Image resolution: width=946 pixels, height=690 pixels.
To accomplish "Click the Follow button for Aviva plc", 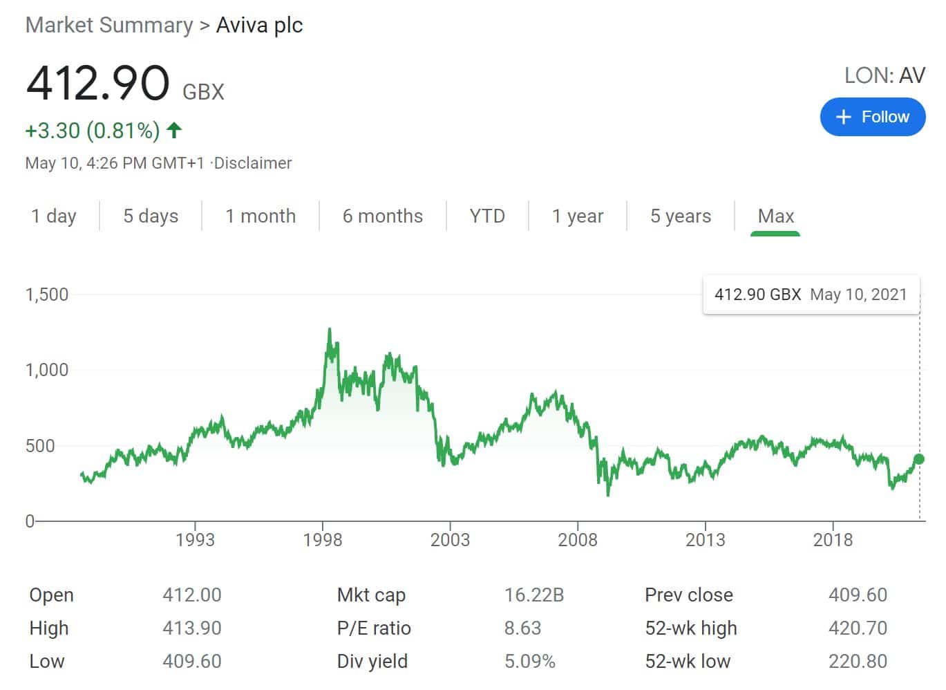I will tap(873, 117).
